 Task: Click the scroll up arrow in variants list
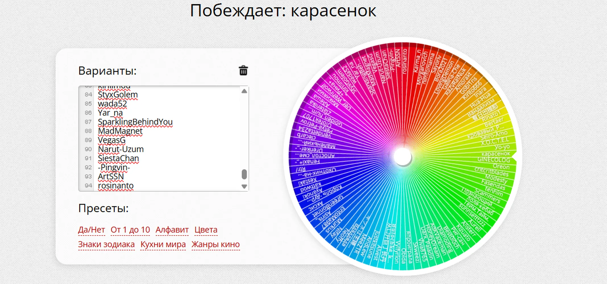tap(244, 91)
